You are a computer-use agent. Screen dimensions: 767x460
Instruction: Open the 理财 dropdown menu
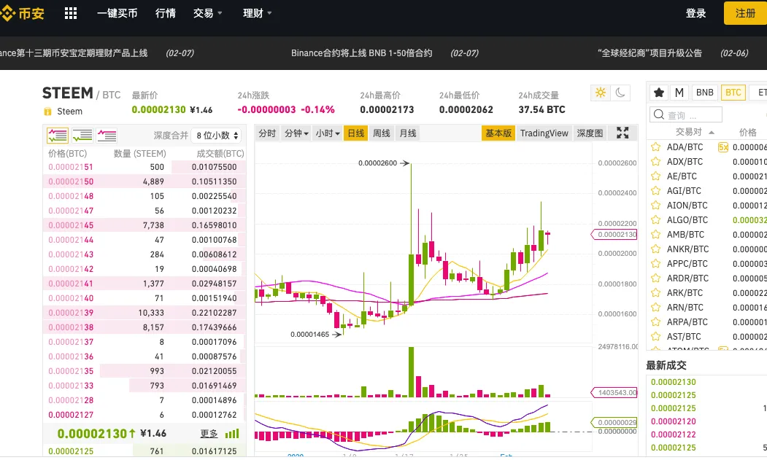tap(258, 13)
